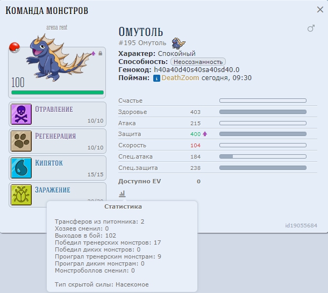Viewport: 328px width, 293px height.
Task: Click the purple up arrow next to Защита
Action: (x=205, y=134)
